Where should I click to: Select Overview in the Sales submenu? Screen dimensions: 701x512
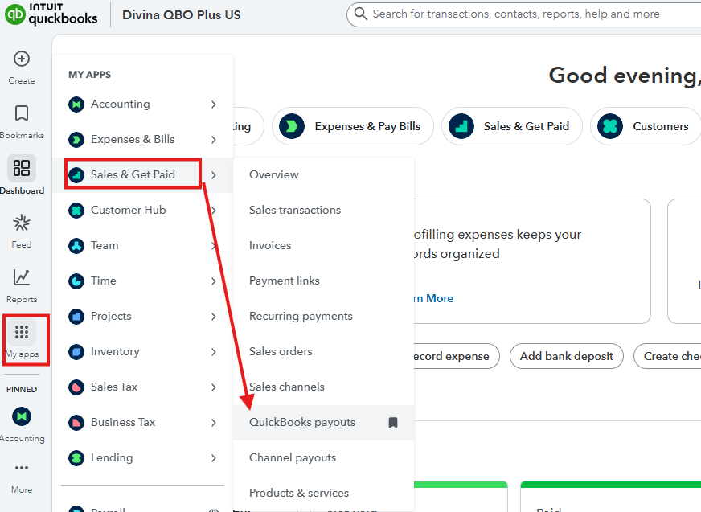[x=323, y=175]
